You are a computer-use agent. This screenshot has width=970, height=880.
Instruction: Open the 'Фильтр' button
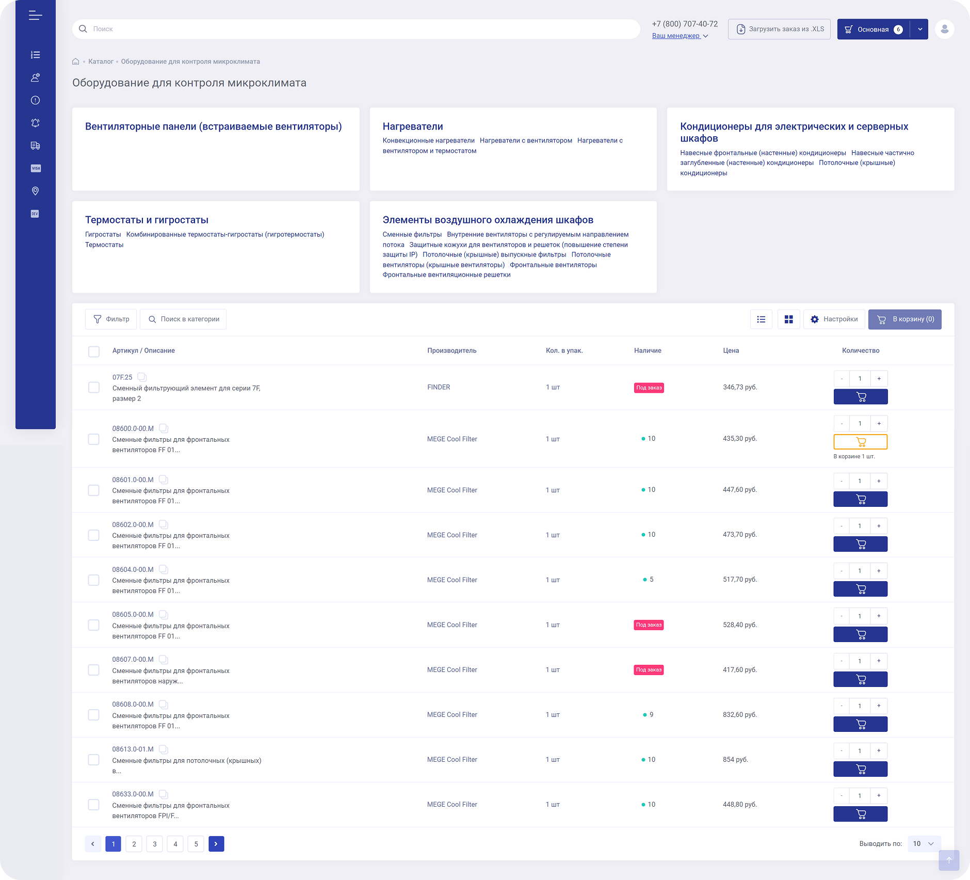coord(111,319)
